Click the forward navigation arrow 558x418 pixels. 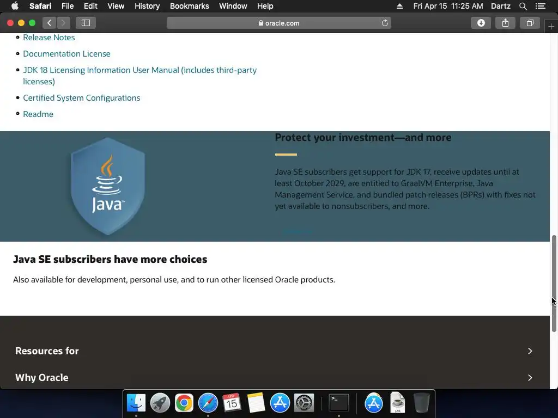click(63, 23)
